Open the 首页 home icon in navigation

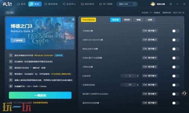[x=19, y=4]
